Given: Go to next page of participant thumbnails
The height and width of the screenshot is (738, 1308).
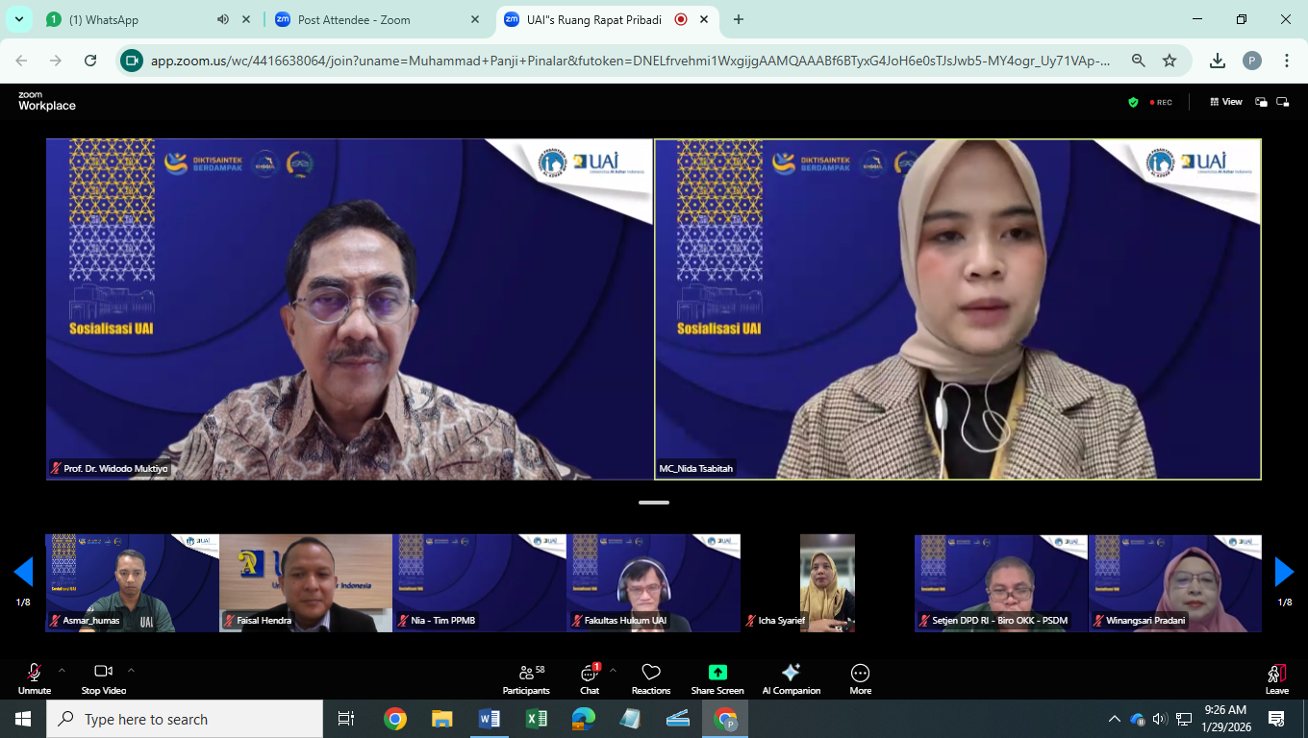Looking at the screenshot, I should (x=1284, y=572).
